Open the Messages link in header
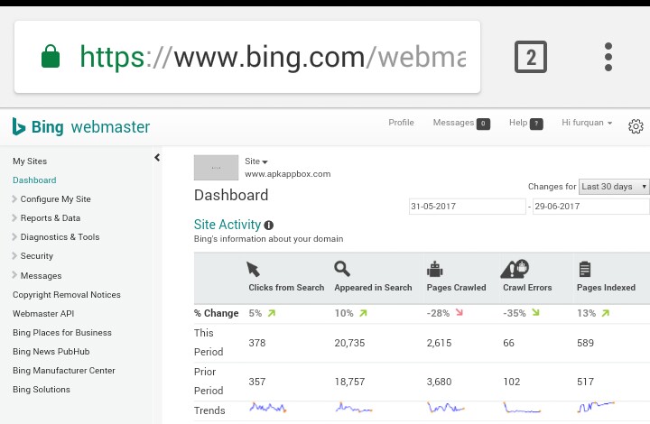 coord(453,123)
